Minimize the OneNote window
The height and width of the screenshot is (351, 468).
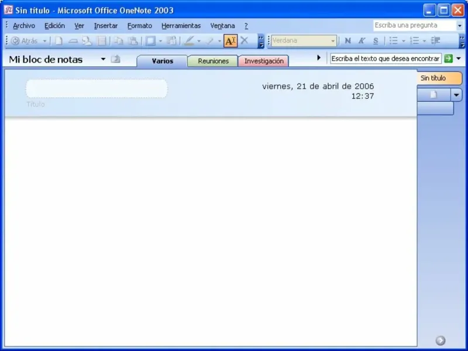(429, 11)
